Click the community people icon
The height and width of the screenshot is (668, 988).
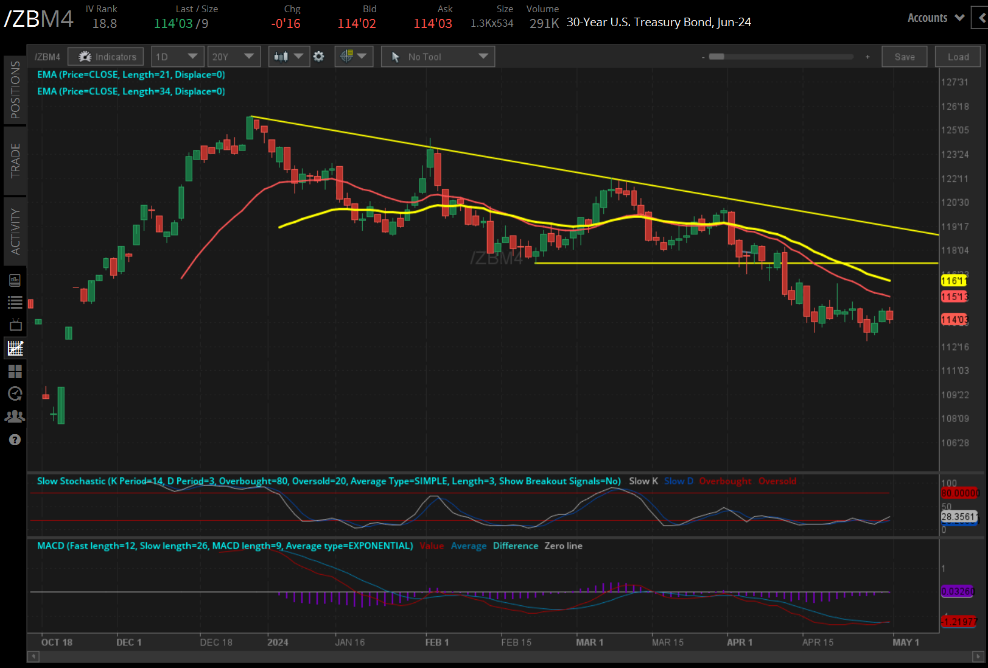(x=15, y=417)
